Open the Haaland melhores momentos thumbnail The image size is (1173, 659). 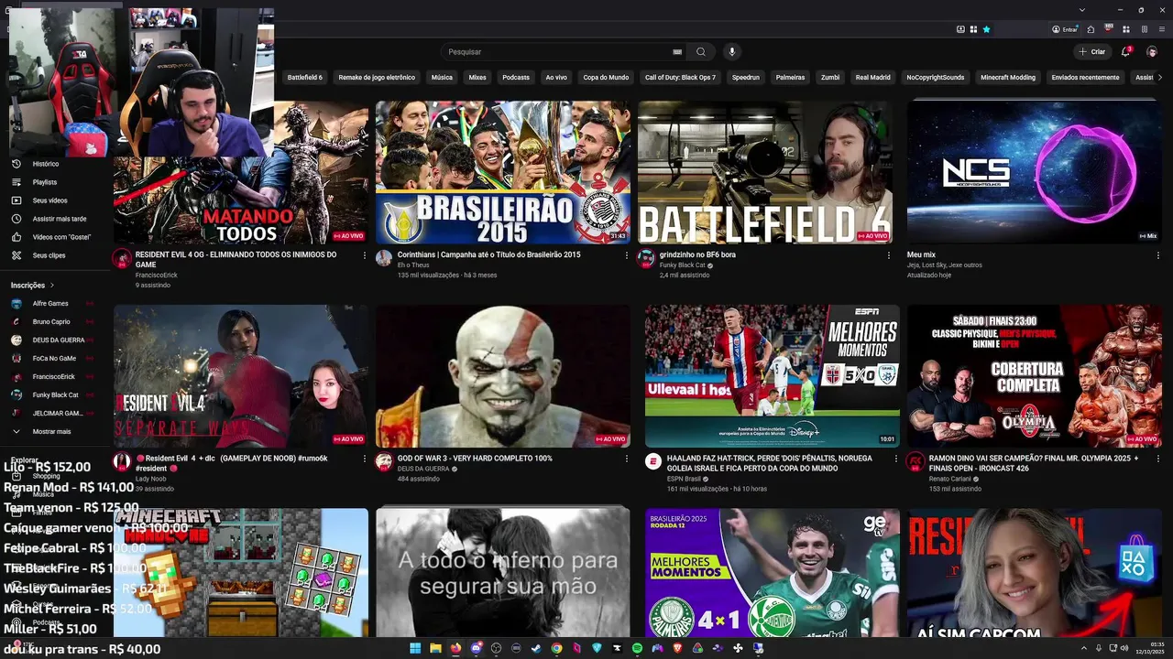click(x=773, y=376)
